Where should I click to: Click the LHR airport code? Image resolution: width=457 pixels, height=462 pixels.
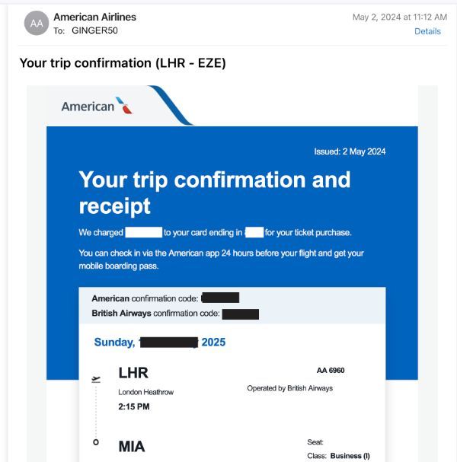133,373
